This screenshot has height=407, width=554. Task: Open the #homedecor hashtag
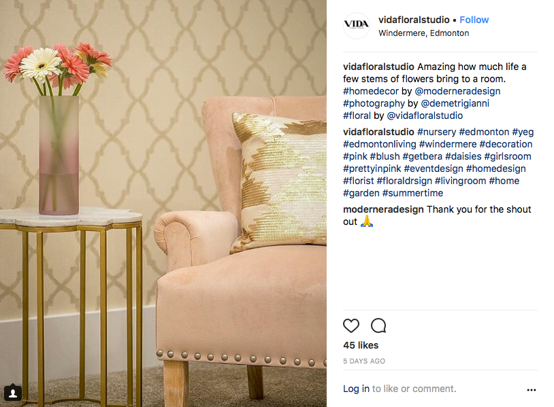point(371,91)
